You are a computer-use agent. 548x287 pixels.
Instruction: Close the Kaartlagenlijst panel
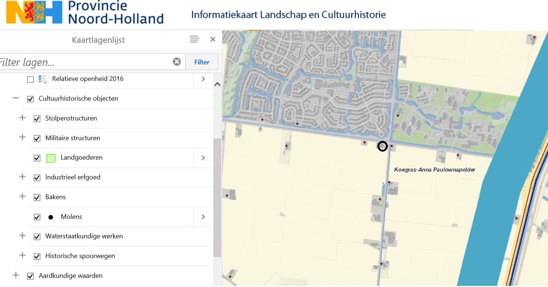(213, 40)
